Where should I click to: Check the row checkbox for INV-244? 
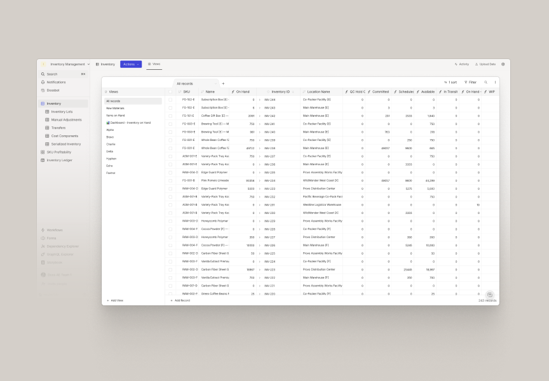click(170, 100)
